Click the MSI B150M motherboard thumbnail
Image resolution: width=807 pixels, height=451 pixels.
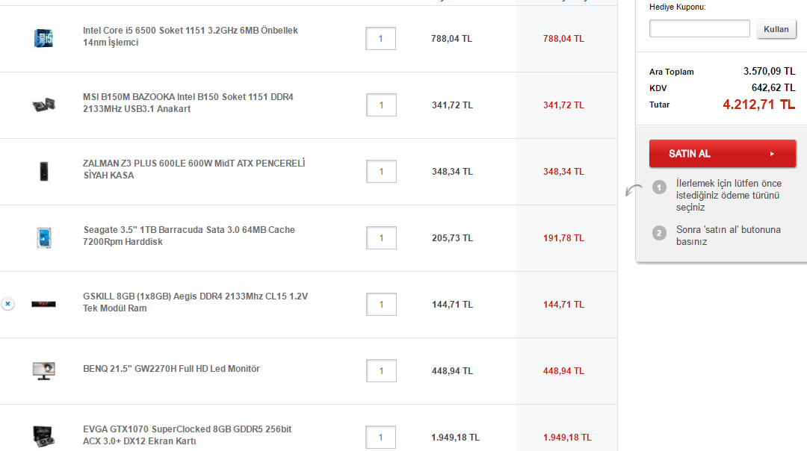click(43, 105)
